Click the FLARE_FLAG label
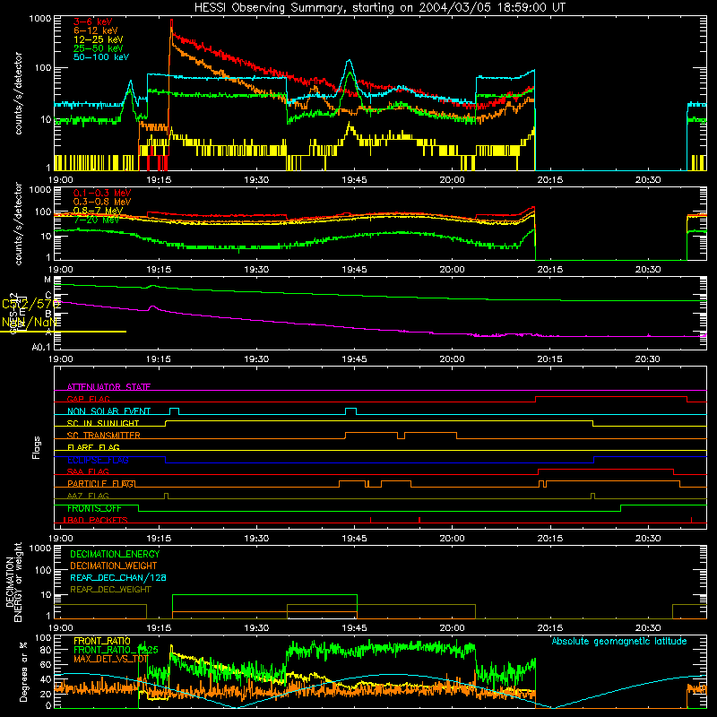717x717 pixels. (x=93, y=447)
